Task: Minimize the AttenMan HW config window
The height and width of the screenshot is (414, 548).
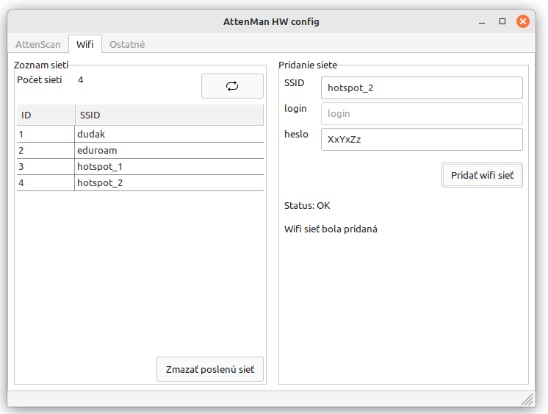Action: [482, 22]
